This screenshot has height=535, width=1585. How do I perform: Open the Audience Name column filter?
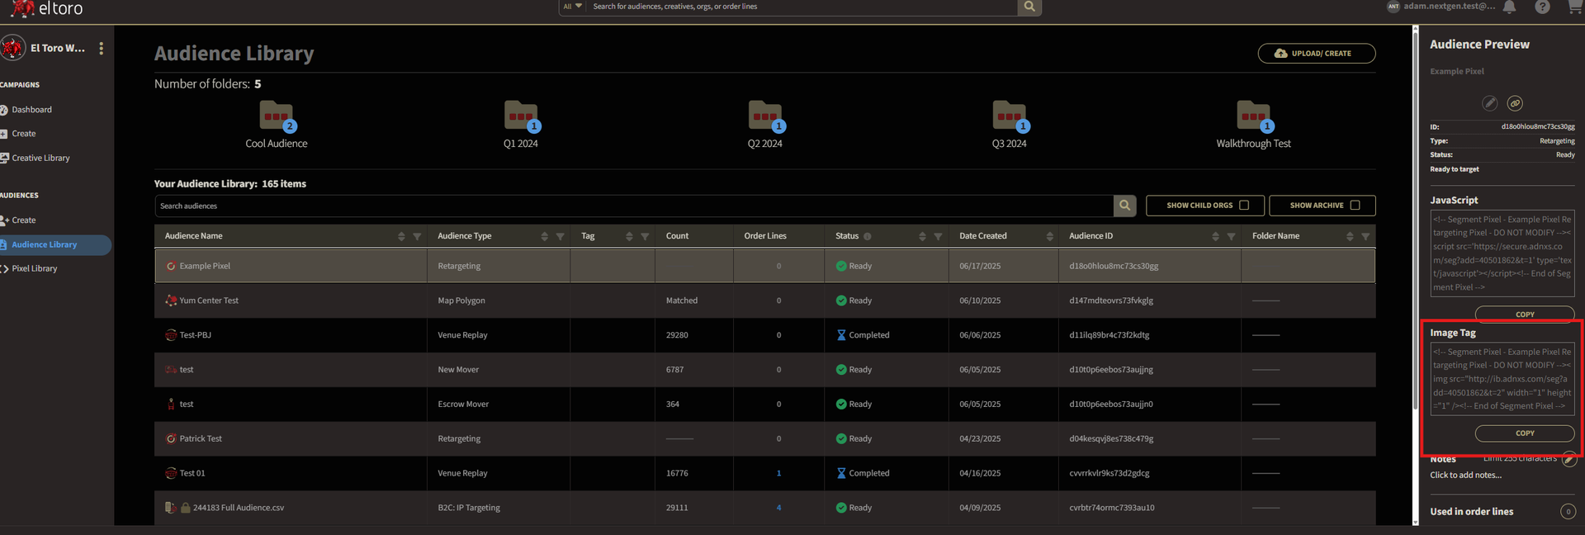[417, 236]
